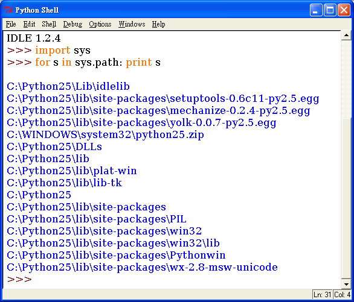
Task: Click the scrollbar up arrow
Action: (x=346, y=36)
